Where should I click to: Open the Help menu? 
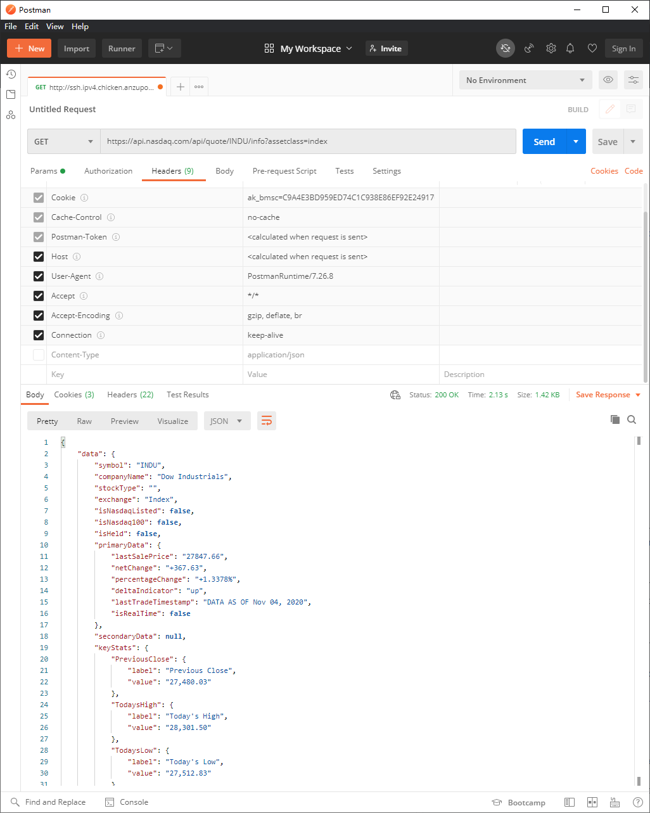80,27
